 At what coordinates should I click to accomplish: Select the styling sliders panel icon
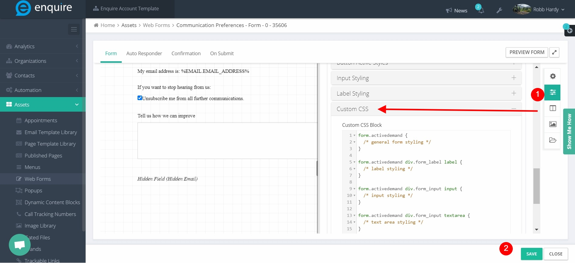pyautogui.click(x=553, y=92)
